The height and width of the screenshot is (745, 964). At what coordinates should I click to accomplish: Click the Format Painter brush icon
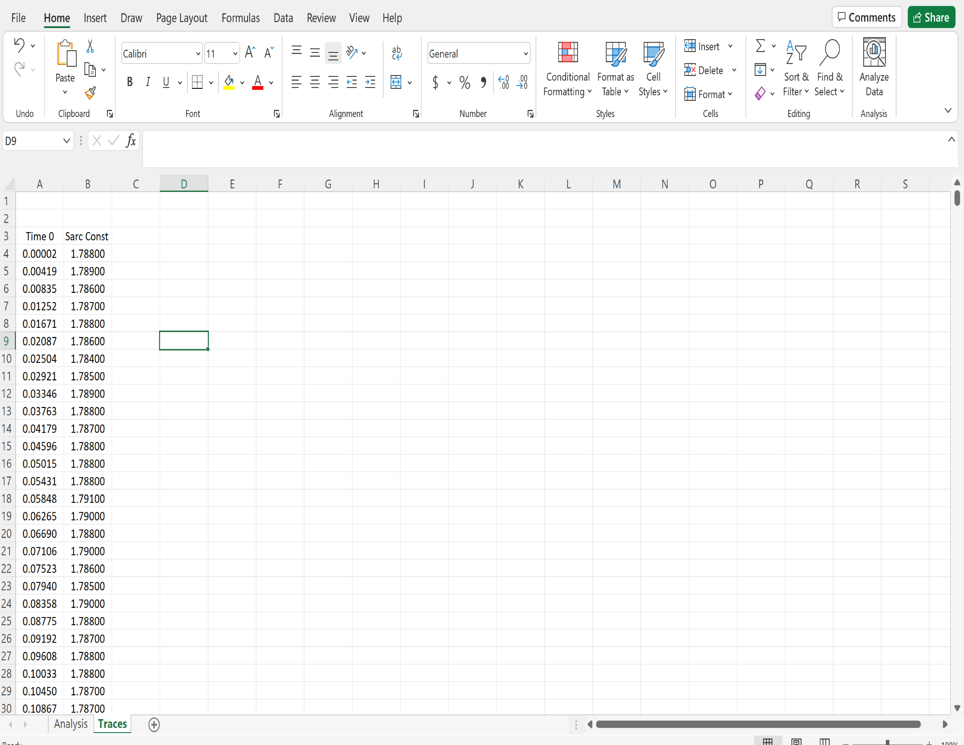coord(90,93)
